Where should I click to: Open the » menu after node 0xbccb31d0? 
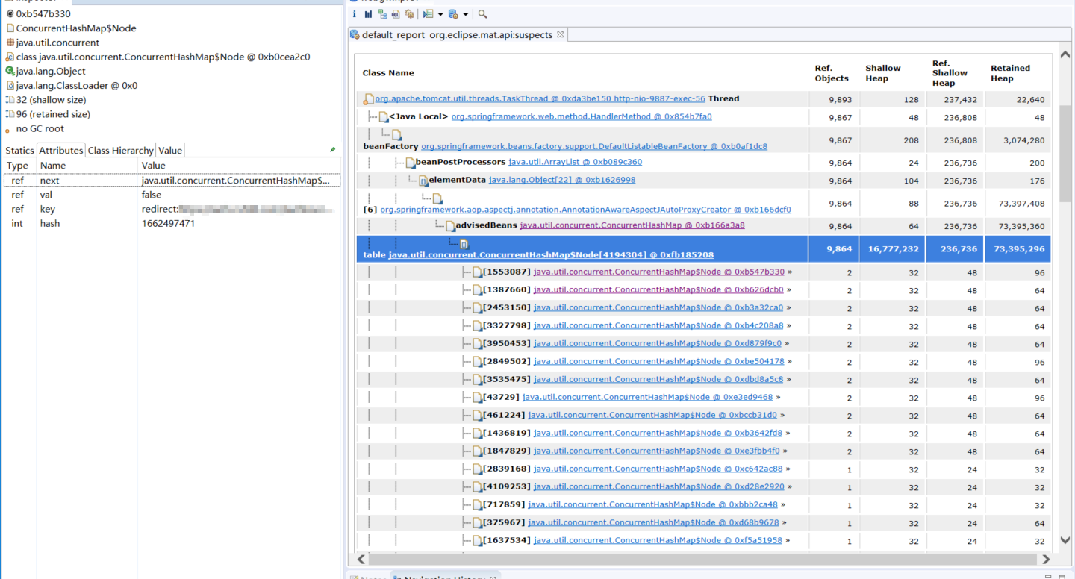coord(782,416)
